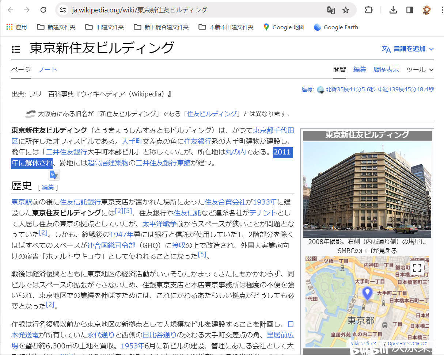Viewport: 444px width, 355px height.
Task: Open the 三井住友銀行 link in the 大手町本部ビル name
Action: (67, 152)
